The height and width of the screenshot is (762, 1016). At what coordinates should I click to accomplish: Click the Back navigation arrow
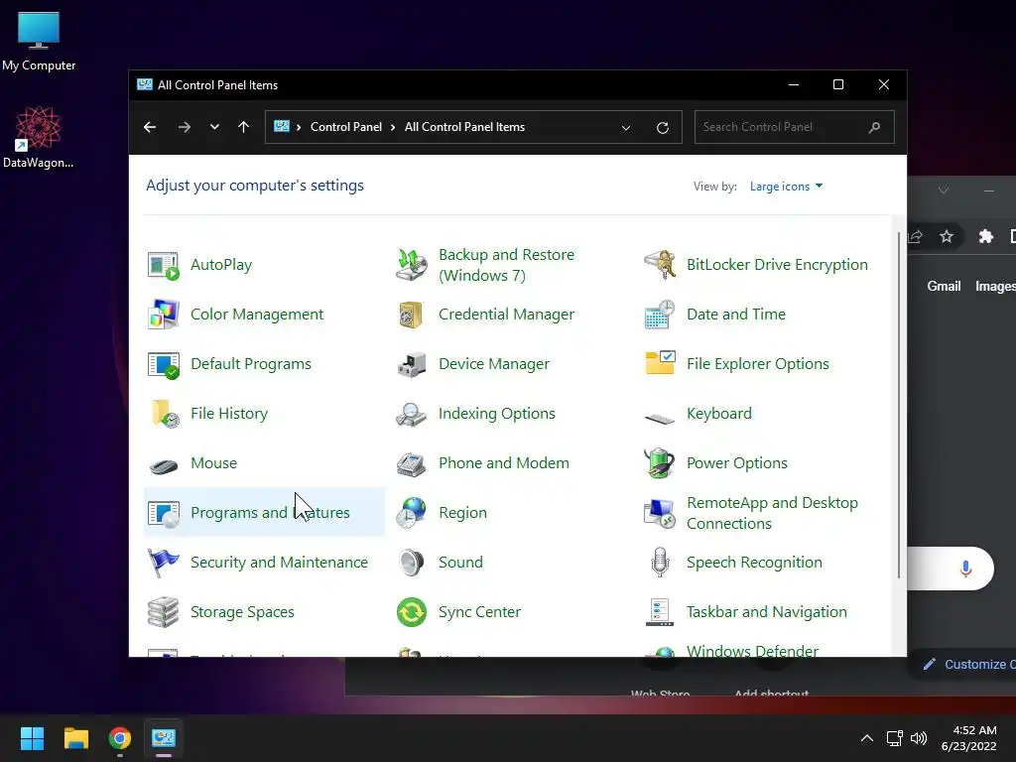150,127
